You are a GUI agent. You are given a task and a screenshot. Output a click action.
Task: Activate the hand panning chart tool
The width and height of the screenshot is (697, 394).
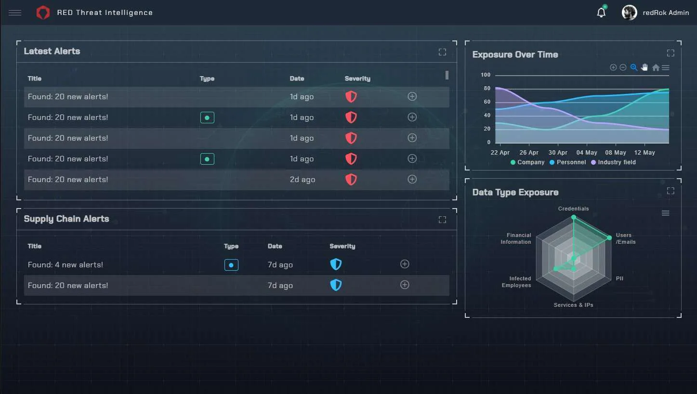(644, 67)
